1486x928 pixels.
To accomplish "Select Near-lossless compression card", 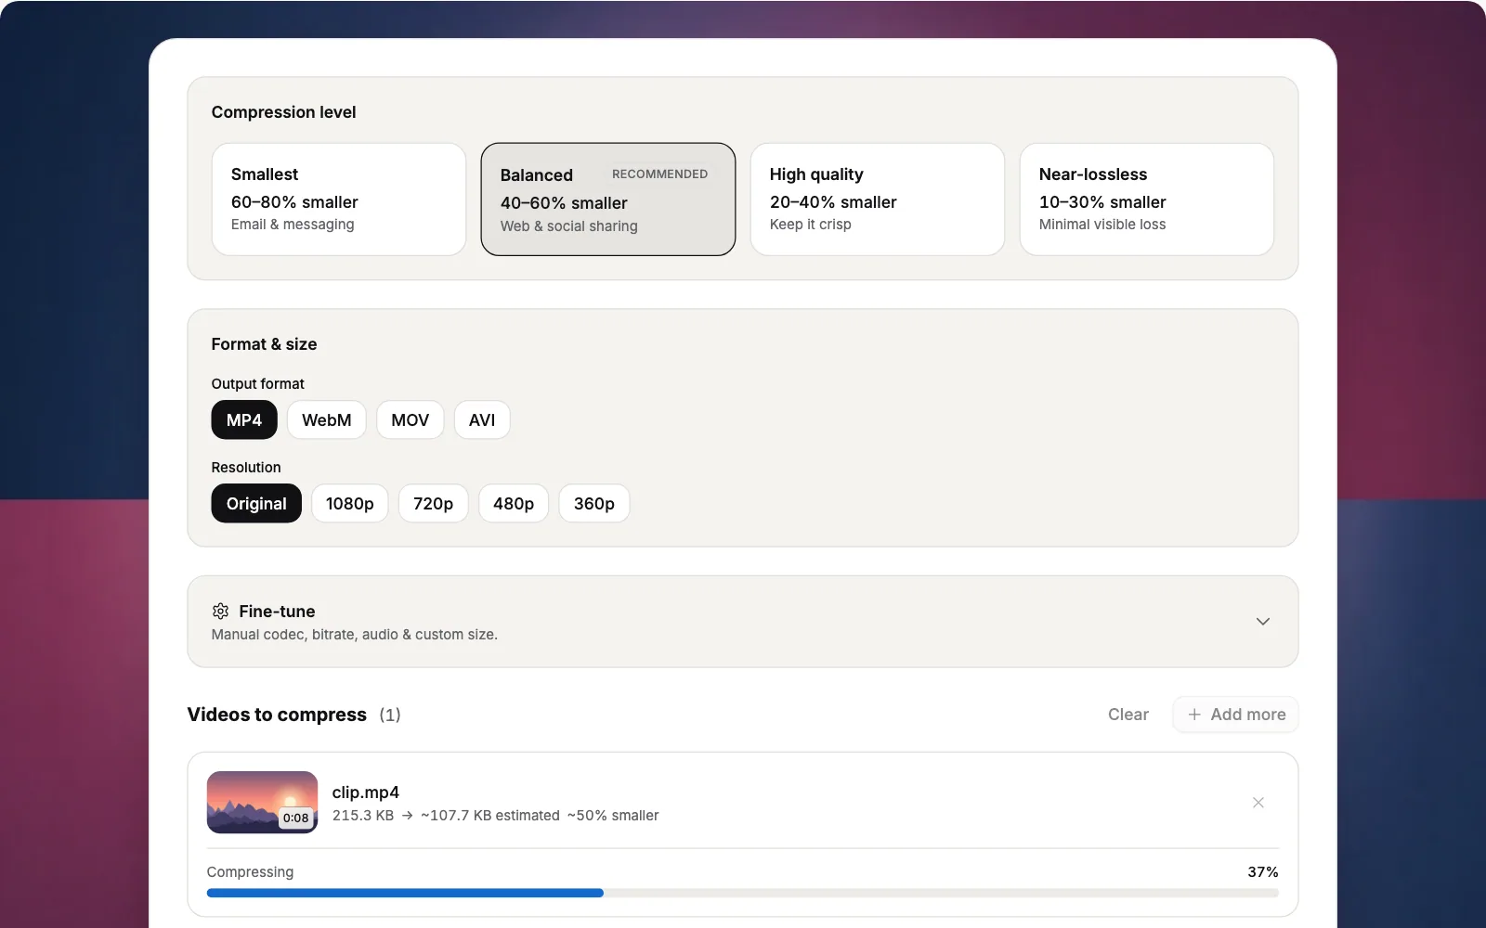I will point(1147,199).
